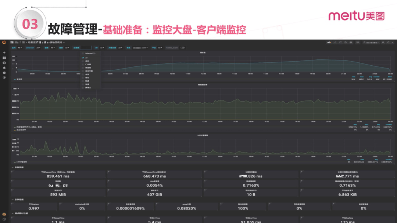Open the Help question mark icon
397x223 pixels.
click(4, 219)
